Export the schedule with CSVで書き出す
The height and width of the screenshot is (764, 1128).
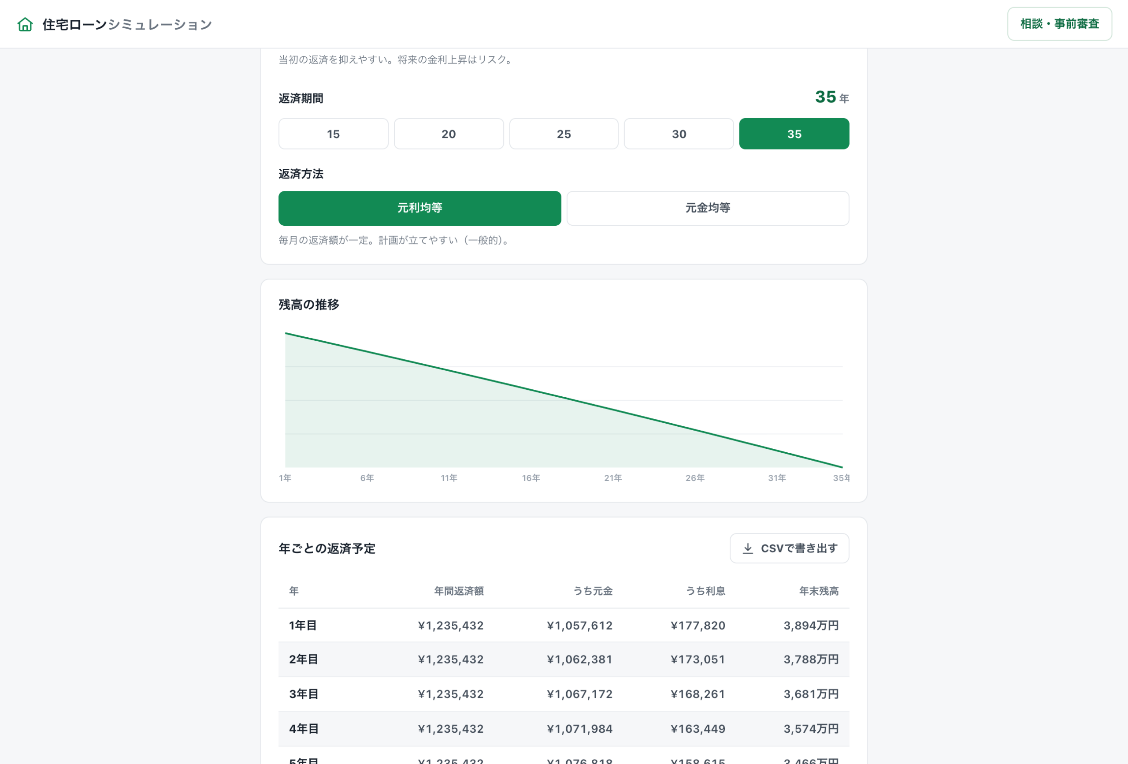(x=789, y=548)
